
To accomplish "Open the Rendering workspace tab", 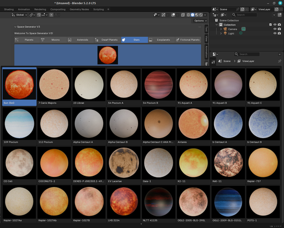I will click(x=40, y=9).
